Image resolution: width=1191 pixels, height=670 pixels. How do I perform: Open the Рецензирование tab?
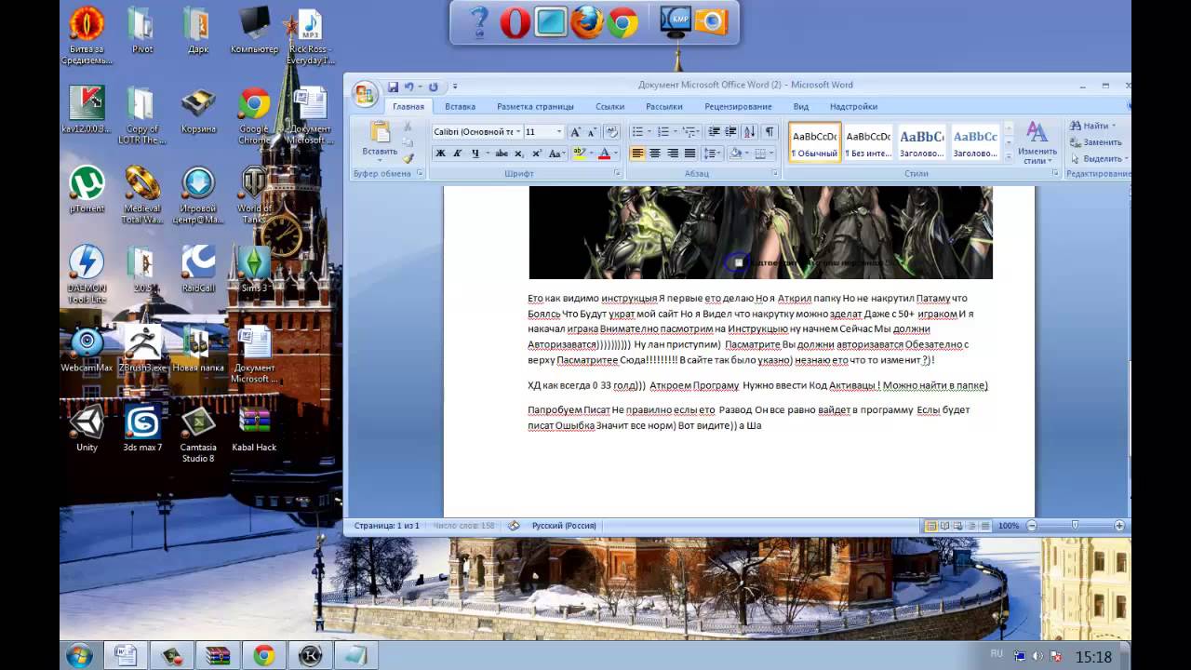738,107
